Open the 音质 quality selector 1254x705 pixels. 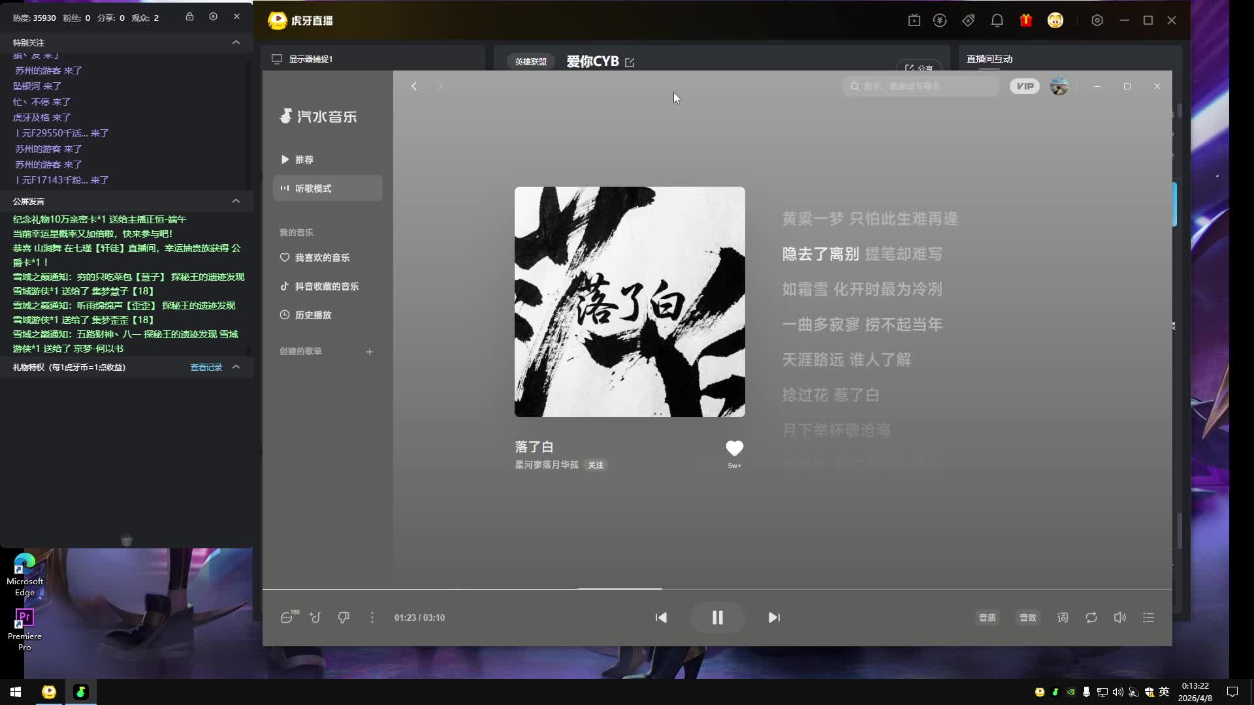(x=987, y=618)
